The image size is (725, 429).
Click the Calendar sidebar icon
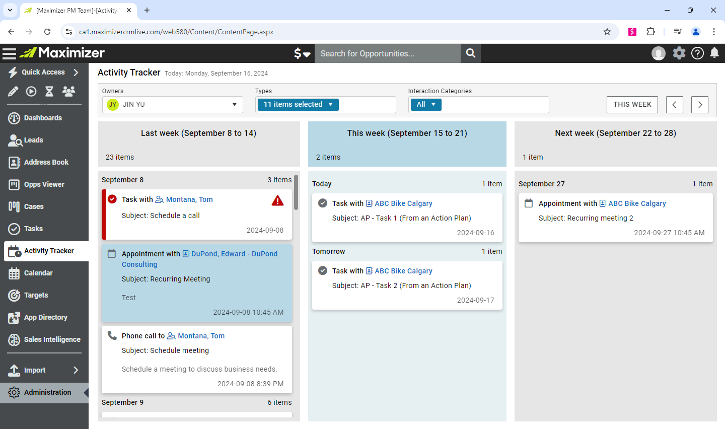[14, 273]
